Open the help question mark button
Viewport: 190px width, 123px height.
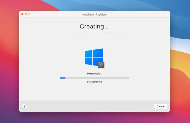pos(25,106)
